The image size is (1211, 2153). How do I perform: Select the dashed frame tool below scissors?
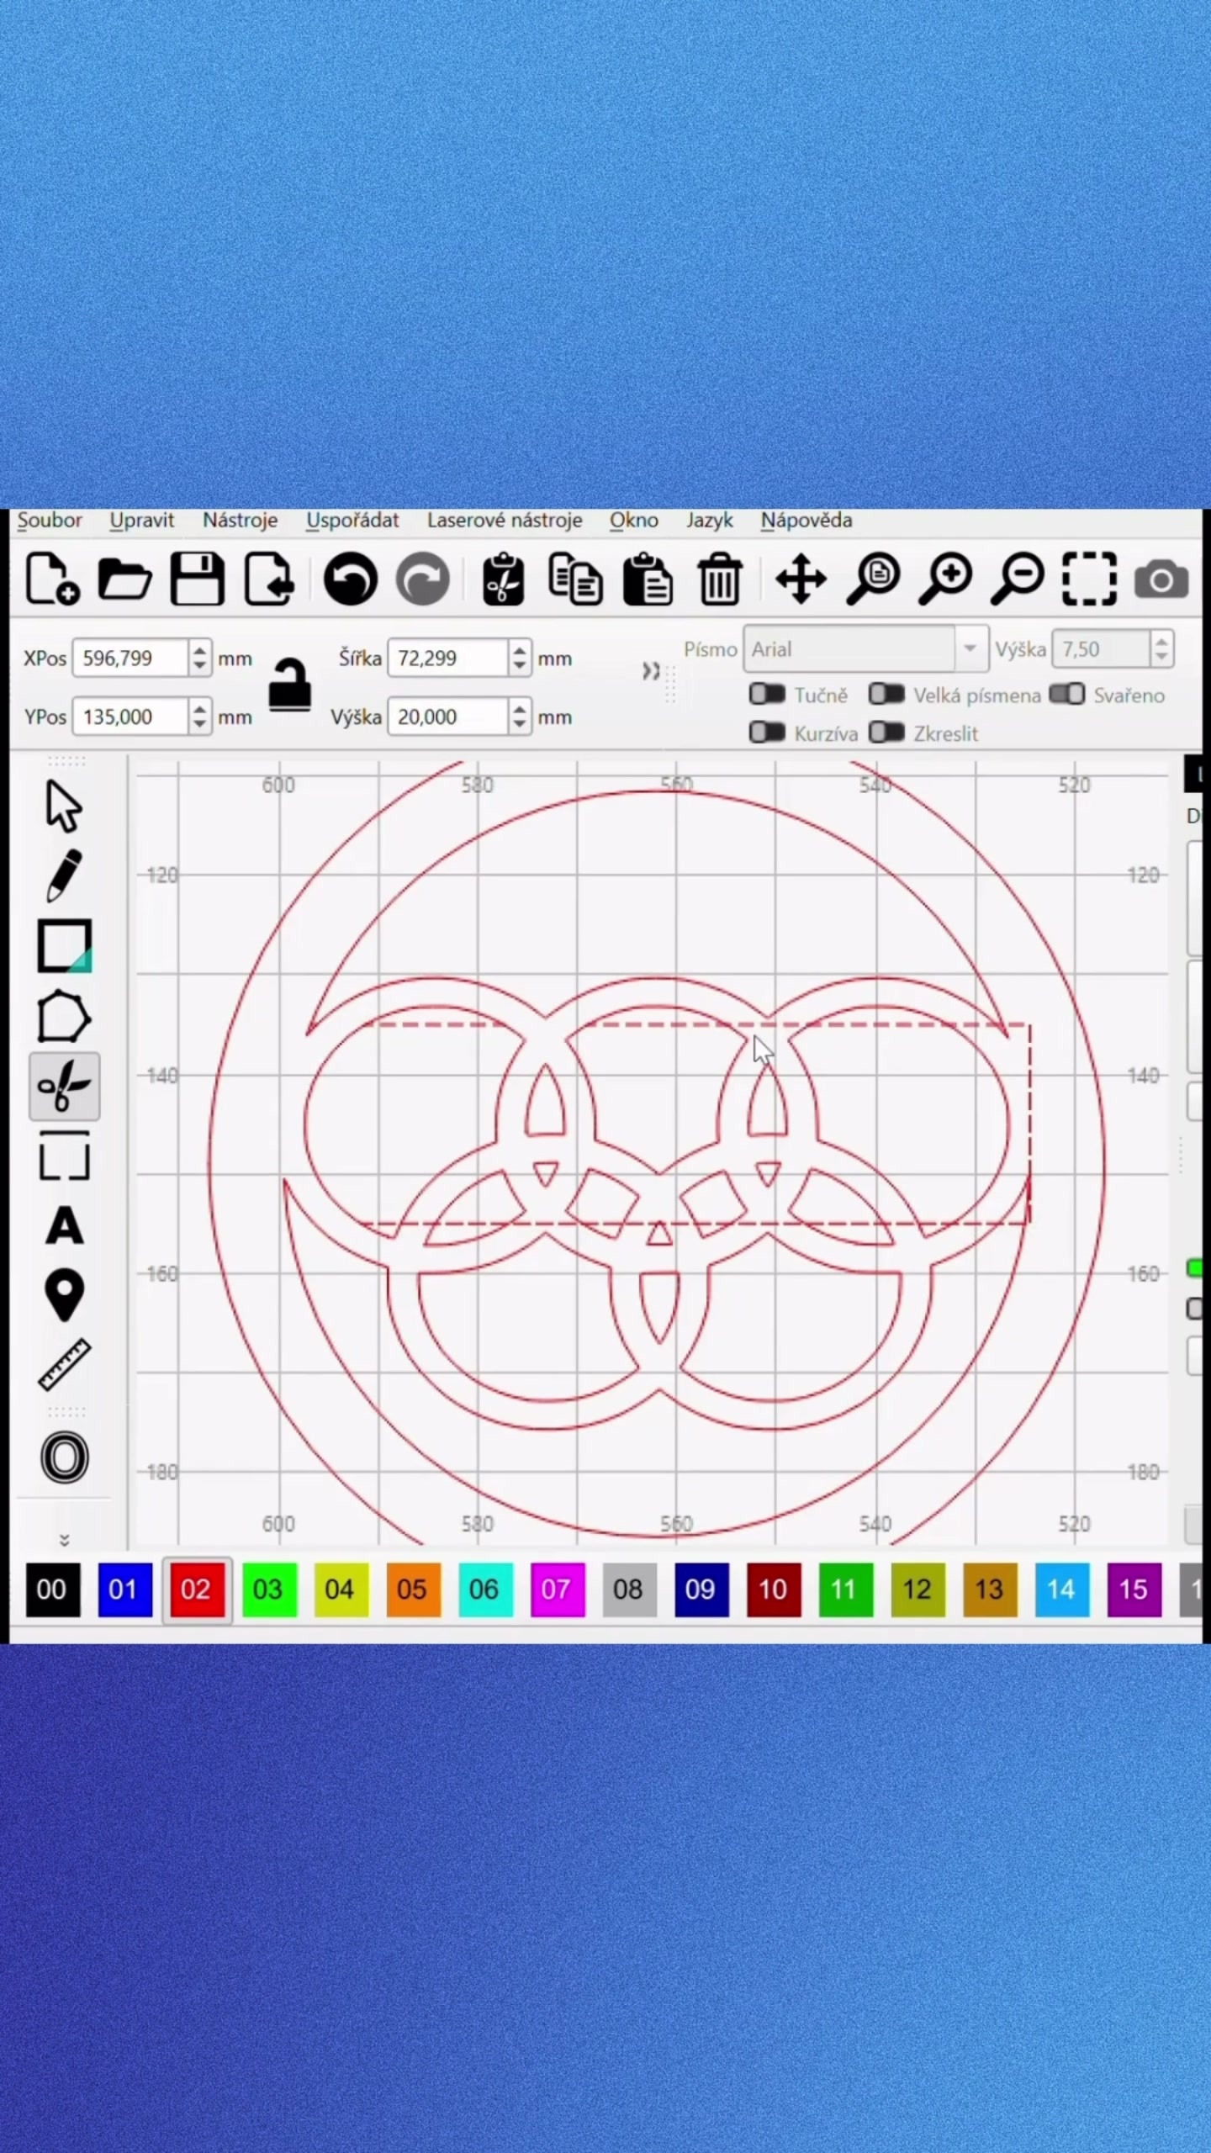[x=64, y=1156]
